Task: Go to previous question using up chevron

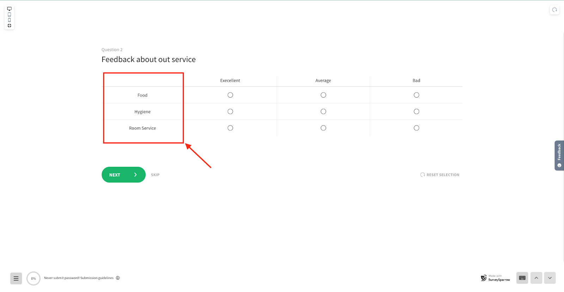Action: click(536, 278)
